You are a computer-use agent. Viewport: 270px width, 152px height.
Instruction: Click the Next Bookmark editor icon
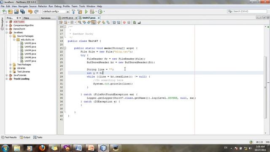pos(104,22)
